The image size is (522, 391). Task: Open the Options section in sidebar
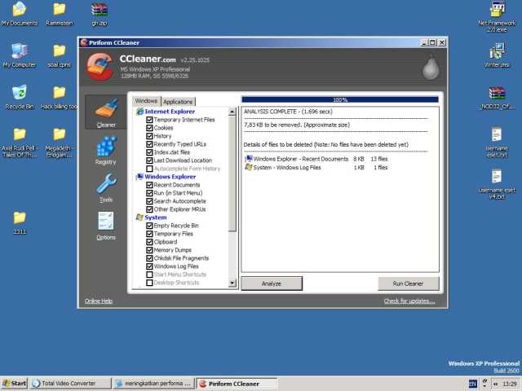[x=106, y=226]
